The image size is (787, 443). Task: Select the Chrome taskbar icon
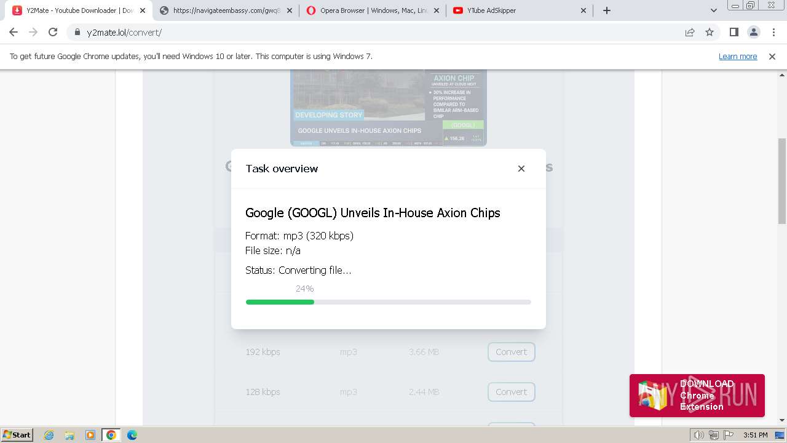pos(111,435)
